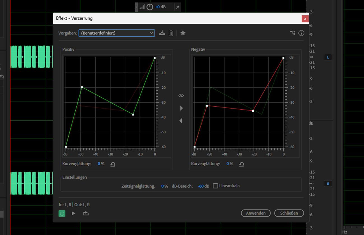Viewport: 364px width, 235px height.
Task: Select the Positiv curve point near -38 dB output
Action: (x=133, y=114)
